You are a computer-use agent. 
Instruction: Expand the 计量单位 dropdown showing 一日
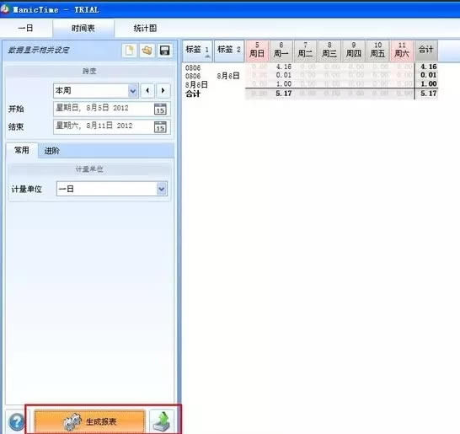pos(162,189)
